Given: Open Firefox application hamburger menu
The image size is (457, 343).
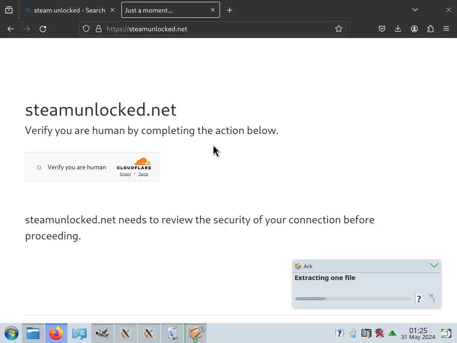Looking at the screenshot, I should [x=446, y=29].
